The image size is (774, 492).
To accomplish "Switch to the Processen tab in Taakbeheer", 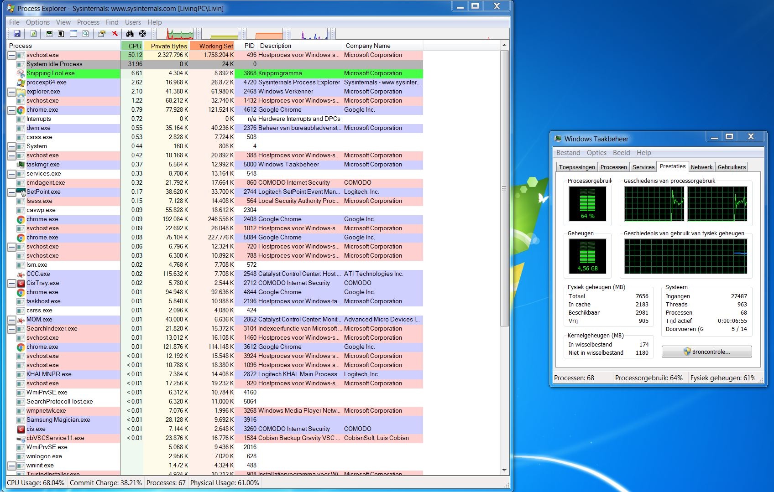I will [x=613, y=167].
